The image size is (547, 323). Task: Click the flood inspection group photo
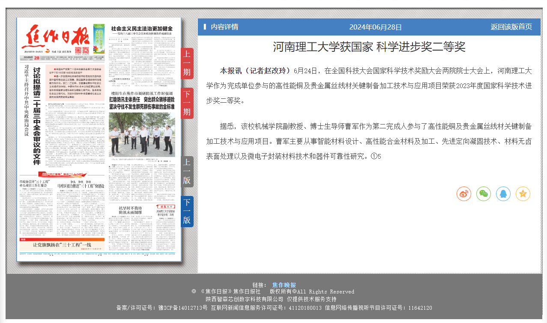pyautogui.click(x=142, y=135)
